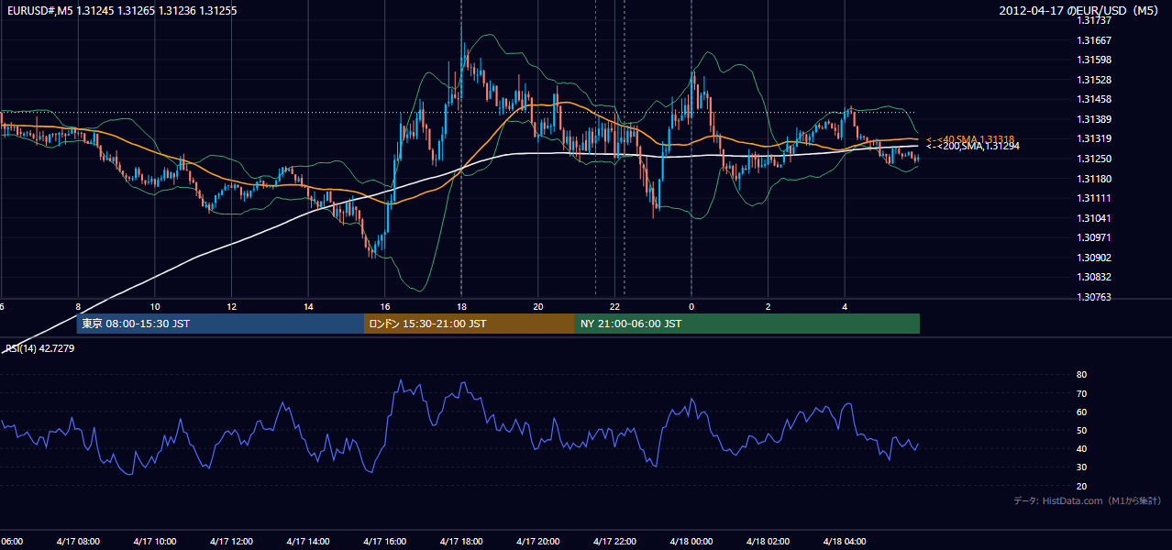Click the bottom date label 4/18 04:00
1172x550 pixels.
844,541
